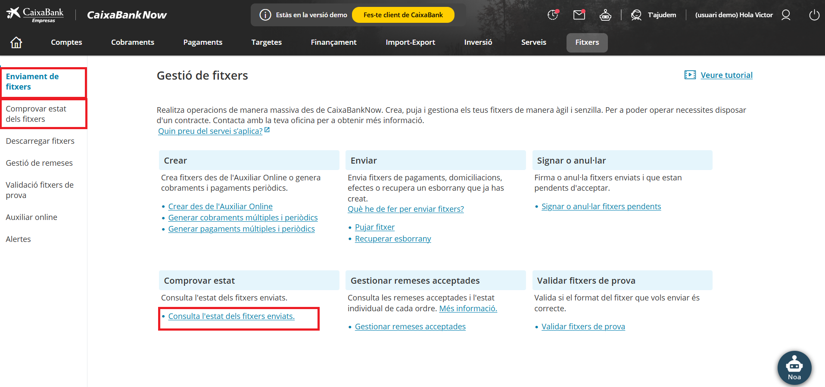This screenshot has height=387, width=825.
Task: Open the mail envelope notifications icon
Action: tap(579, 15)
